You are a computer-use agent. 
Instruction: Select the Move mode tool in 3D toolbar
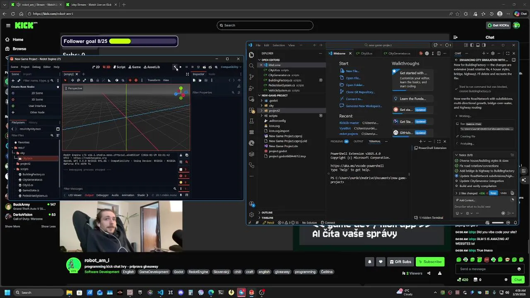pyautogui.click(x=72, y=80)
